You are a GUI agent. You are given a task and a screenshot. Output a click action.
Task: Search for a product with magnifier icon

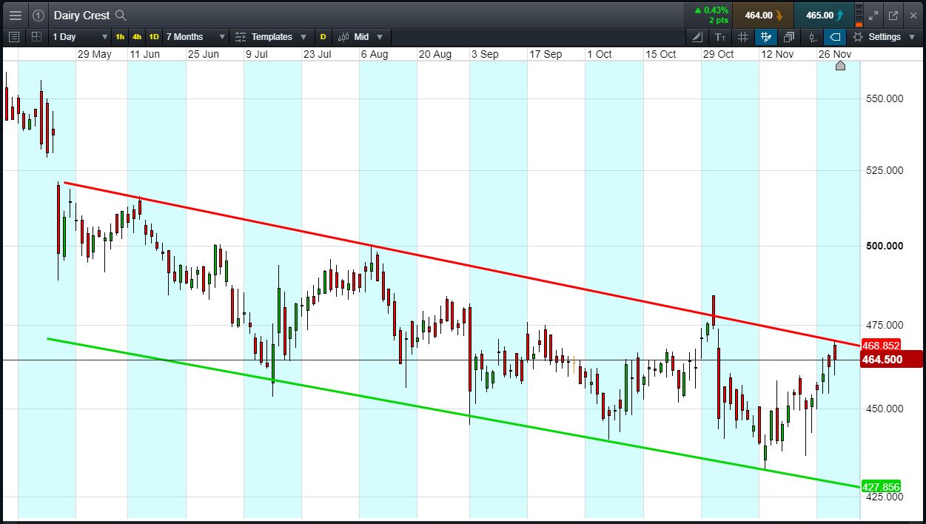pos(121,15)
